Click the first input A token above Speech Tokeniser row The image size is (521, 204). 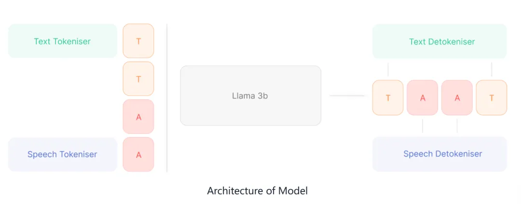pos(138,116)
